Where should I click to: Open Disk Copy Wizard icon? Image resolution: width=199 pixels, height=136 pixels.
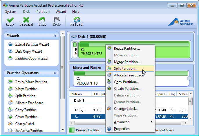point(10,51)
